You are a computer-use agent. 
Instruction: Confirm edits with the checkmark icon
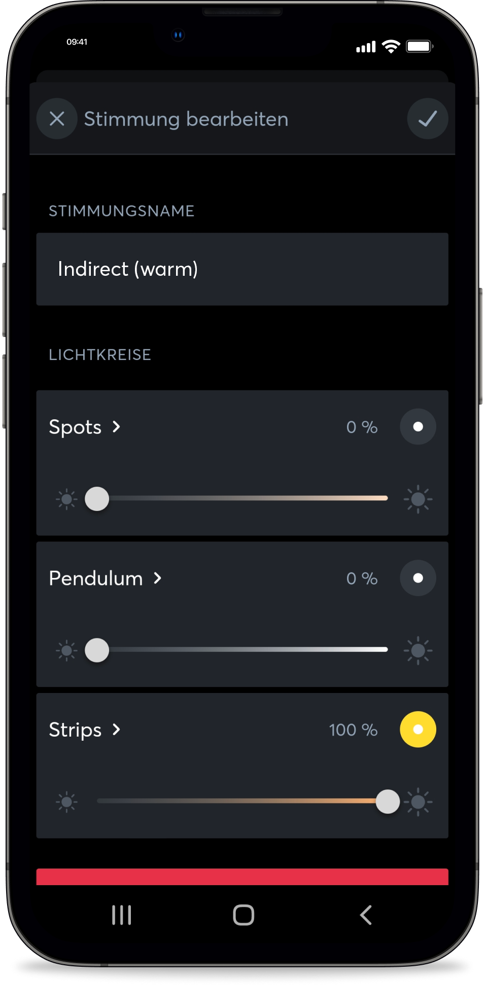tap(427, 119)
